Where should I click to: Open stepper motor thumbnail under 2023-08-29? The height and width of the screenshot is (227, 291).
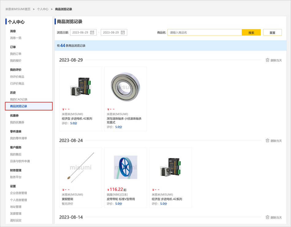(81, 87)
